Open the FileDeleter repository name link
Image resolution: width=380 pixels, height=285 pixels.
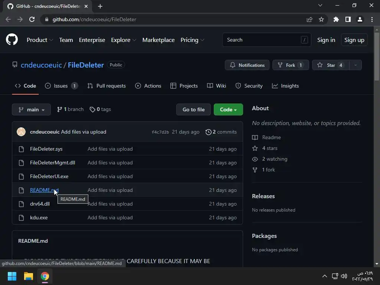click(86, 65)
